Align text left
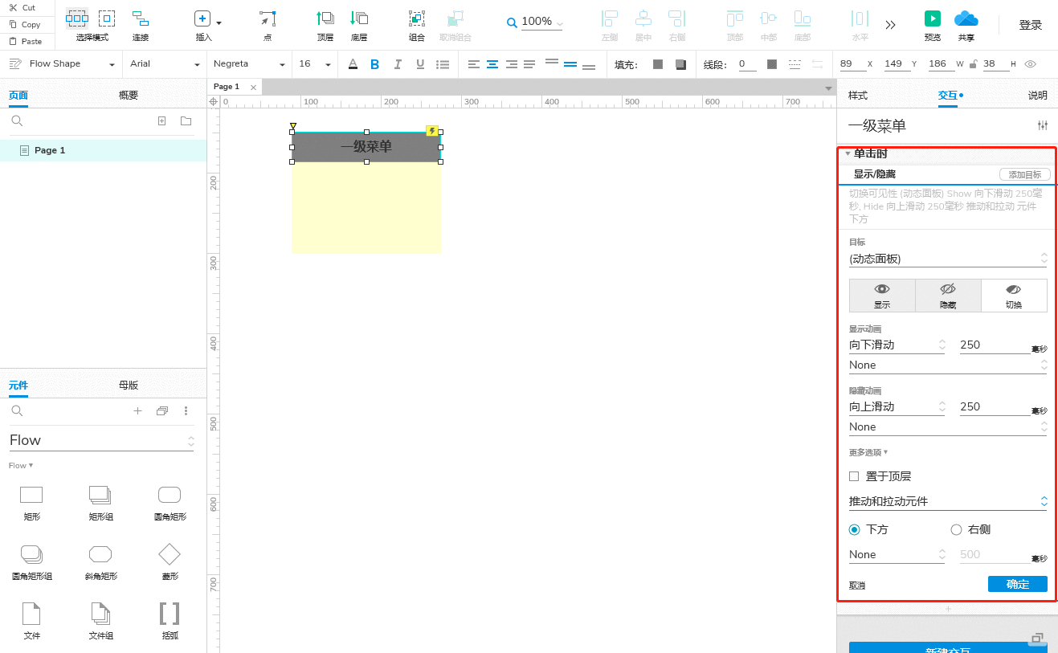 tap(474, 64)
